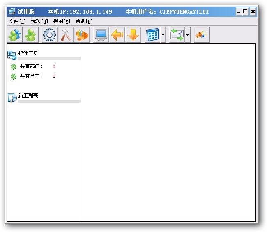This screenshot has width=267, height=232.
Task: Click the orange down arrow icon
Action: [x=133, y=35]
